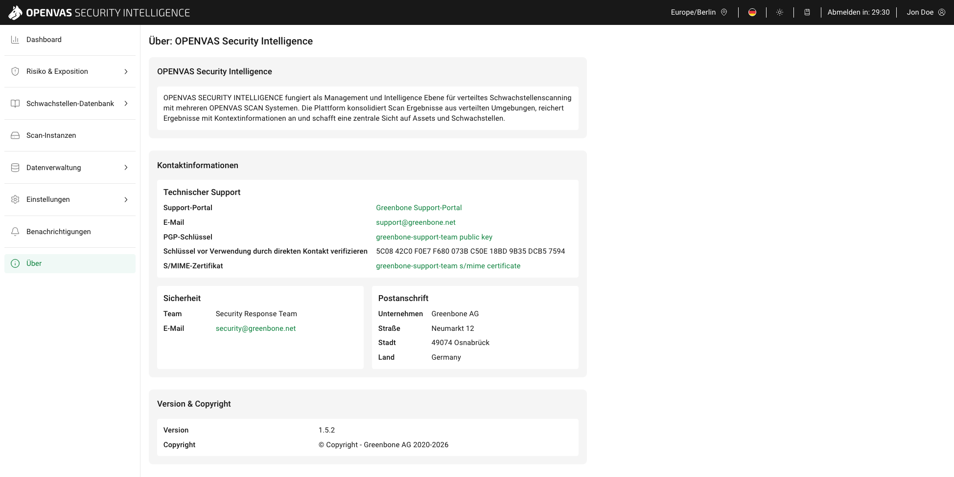Expand the Schwachstellen-Datenbank chevron
This screenshot has height=477, width=954.
126,104
